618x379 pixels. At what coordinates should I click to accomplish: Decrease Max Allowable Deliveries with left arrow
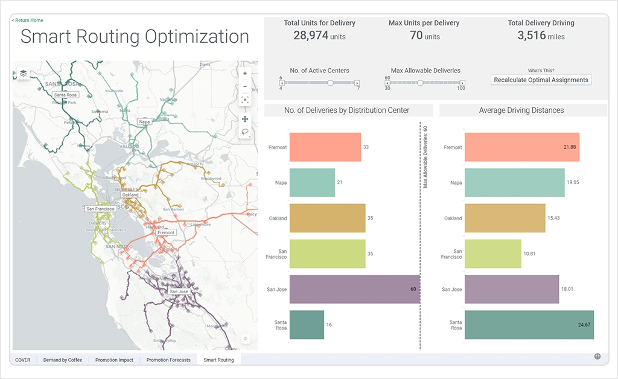pos(388,83)
